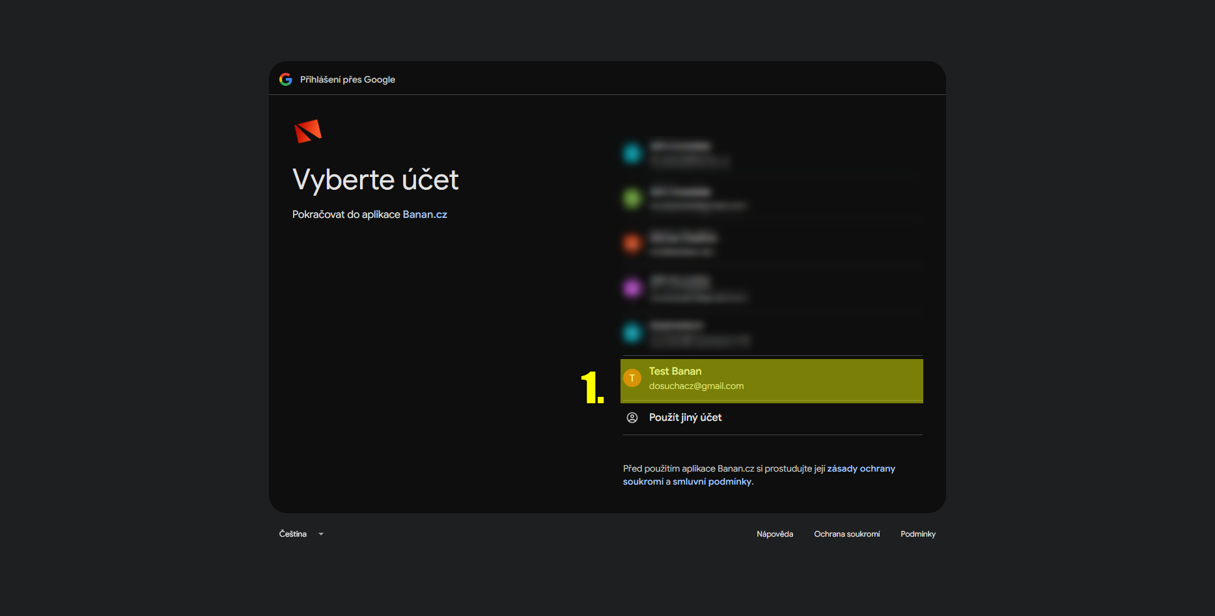Expand the Čeština language dropdown
The image size is (1215, 616).
point(301,534)
